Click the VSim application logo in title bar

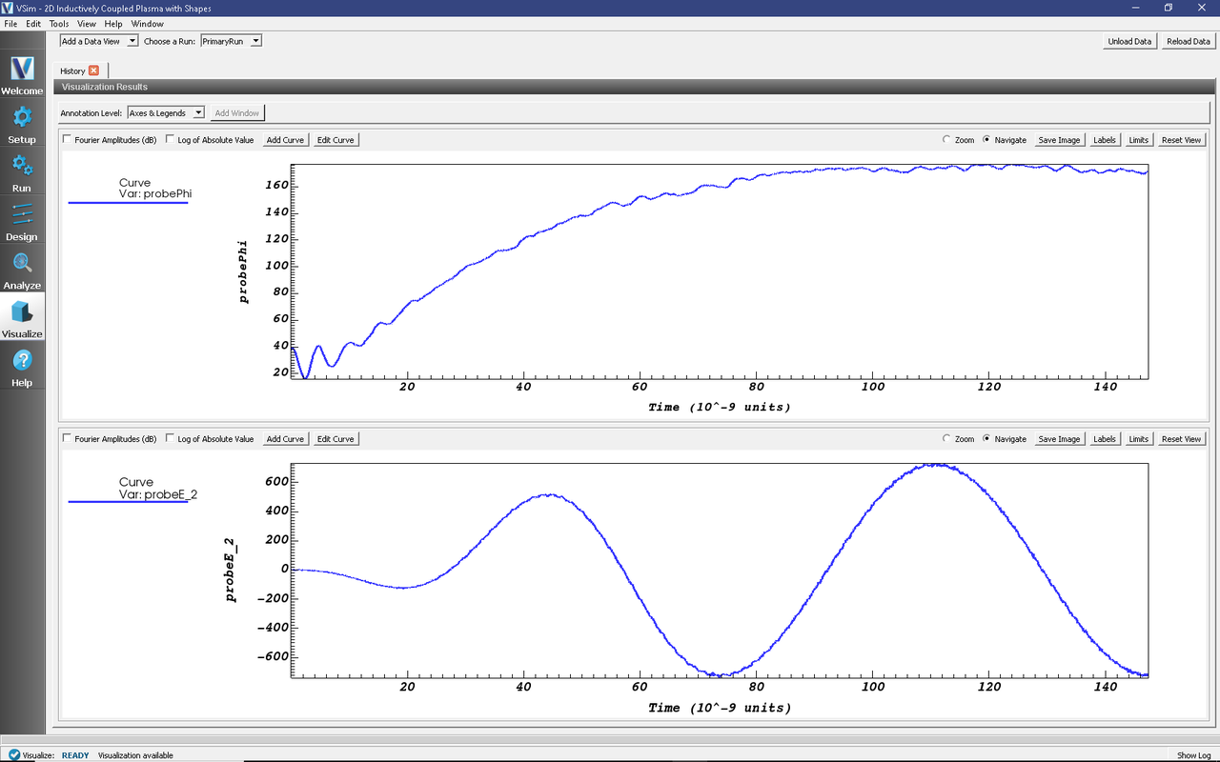coord(9,8)
